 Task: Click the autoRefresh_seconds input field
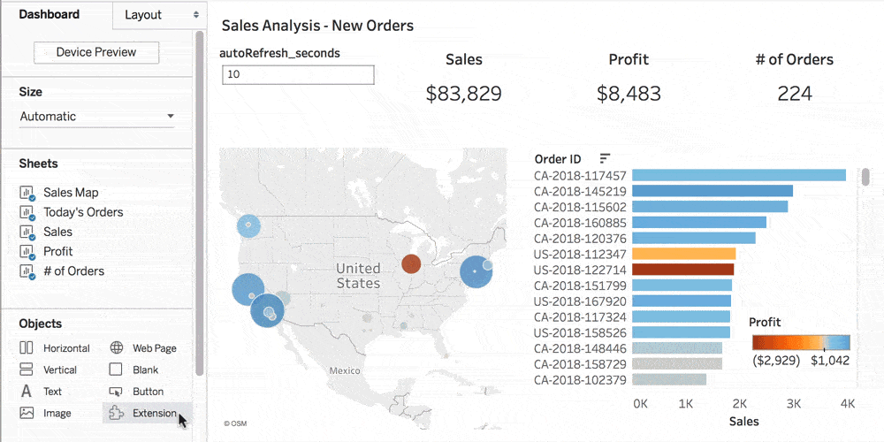tap(298, 75)
